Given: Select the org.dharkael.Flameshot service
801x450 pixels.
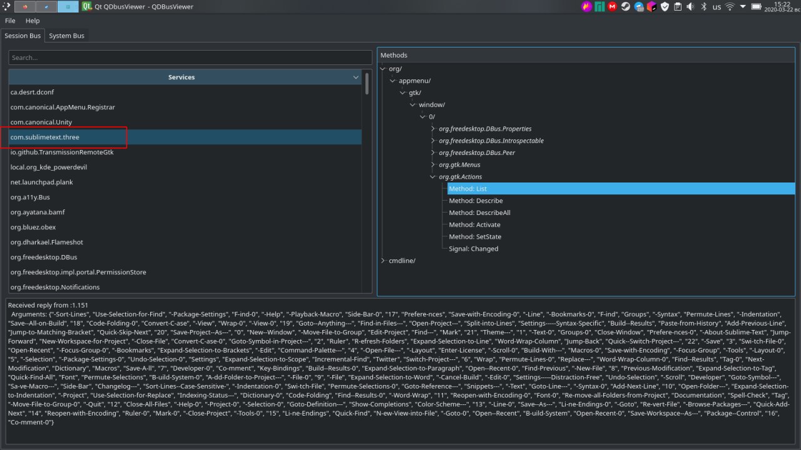Looking at the screenshot, I should click(x=185, y=242).
